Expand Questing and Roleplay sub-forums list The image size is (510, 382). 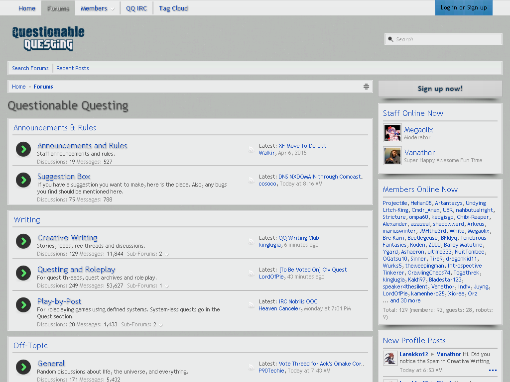pos(166,286)
